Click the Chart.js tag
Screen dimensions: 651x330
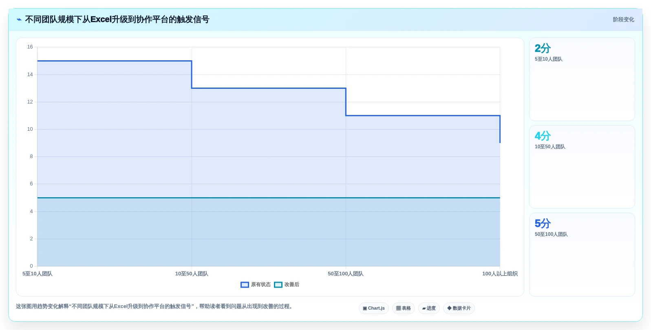tap(374, 308)
